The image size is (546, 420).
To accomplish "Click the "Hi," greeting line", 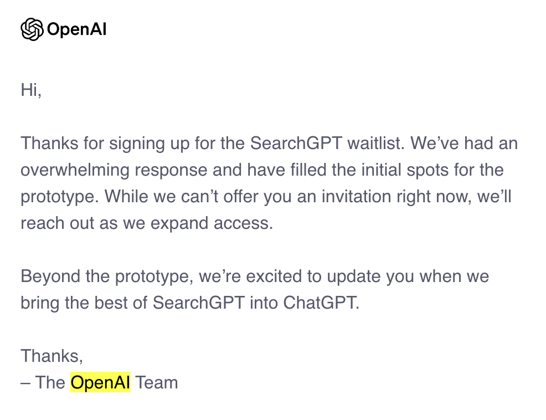I will coord(31,90).
